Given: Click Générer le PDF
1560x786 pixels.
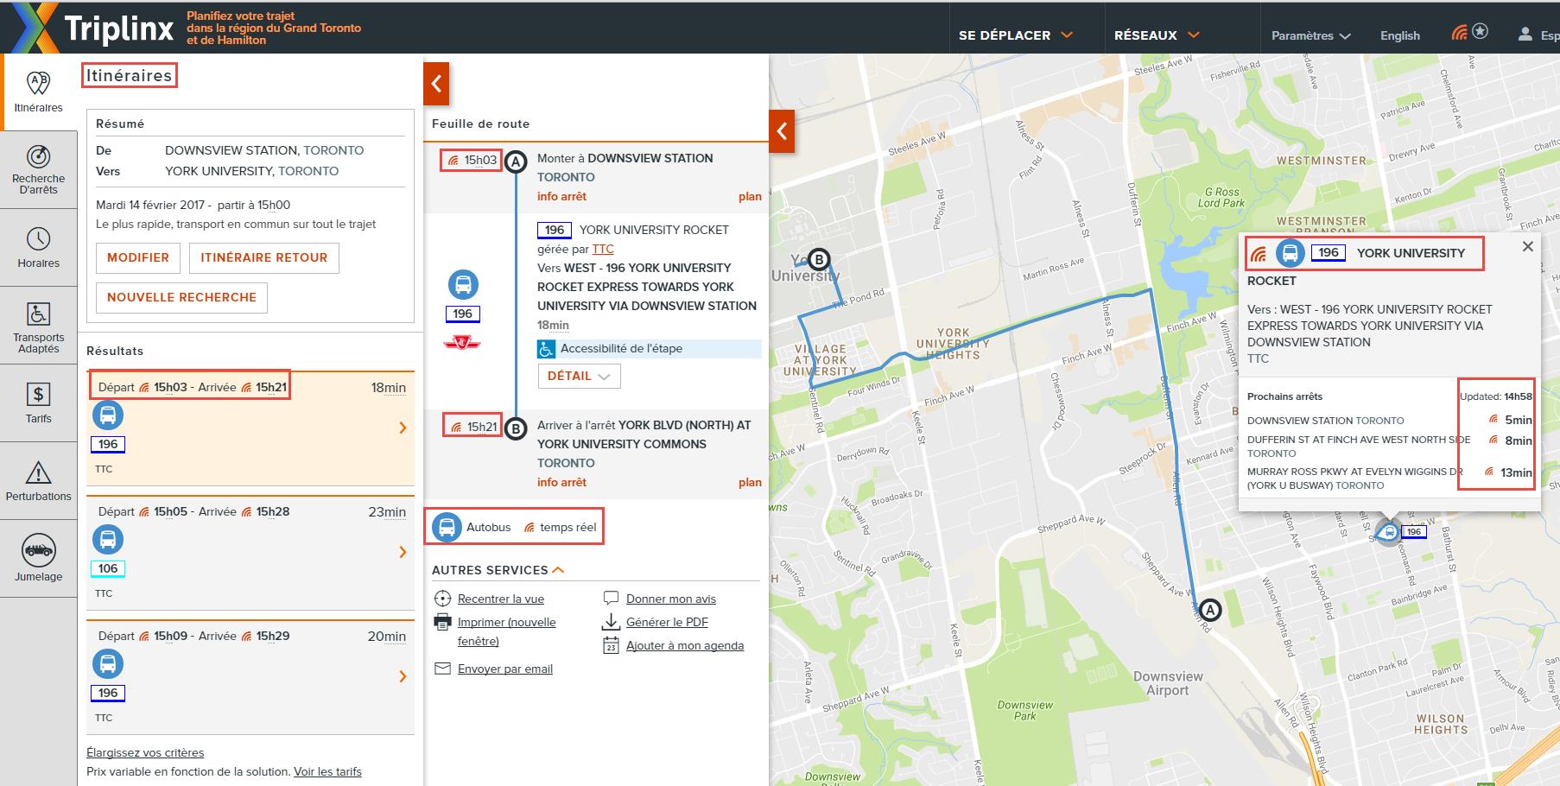Looking at the screenshot, I should (667, 622).
